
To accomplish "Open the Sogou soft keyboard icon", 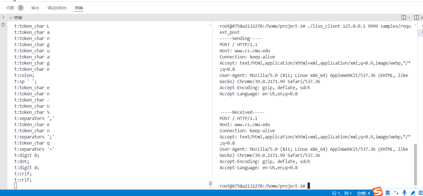I will coord(420,193).
